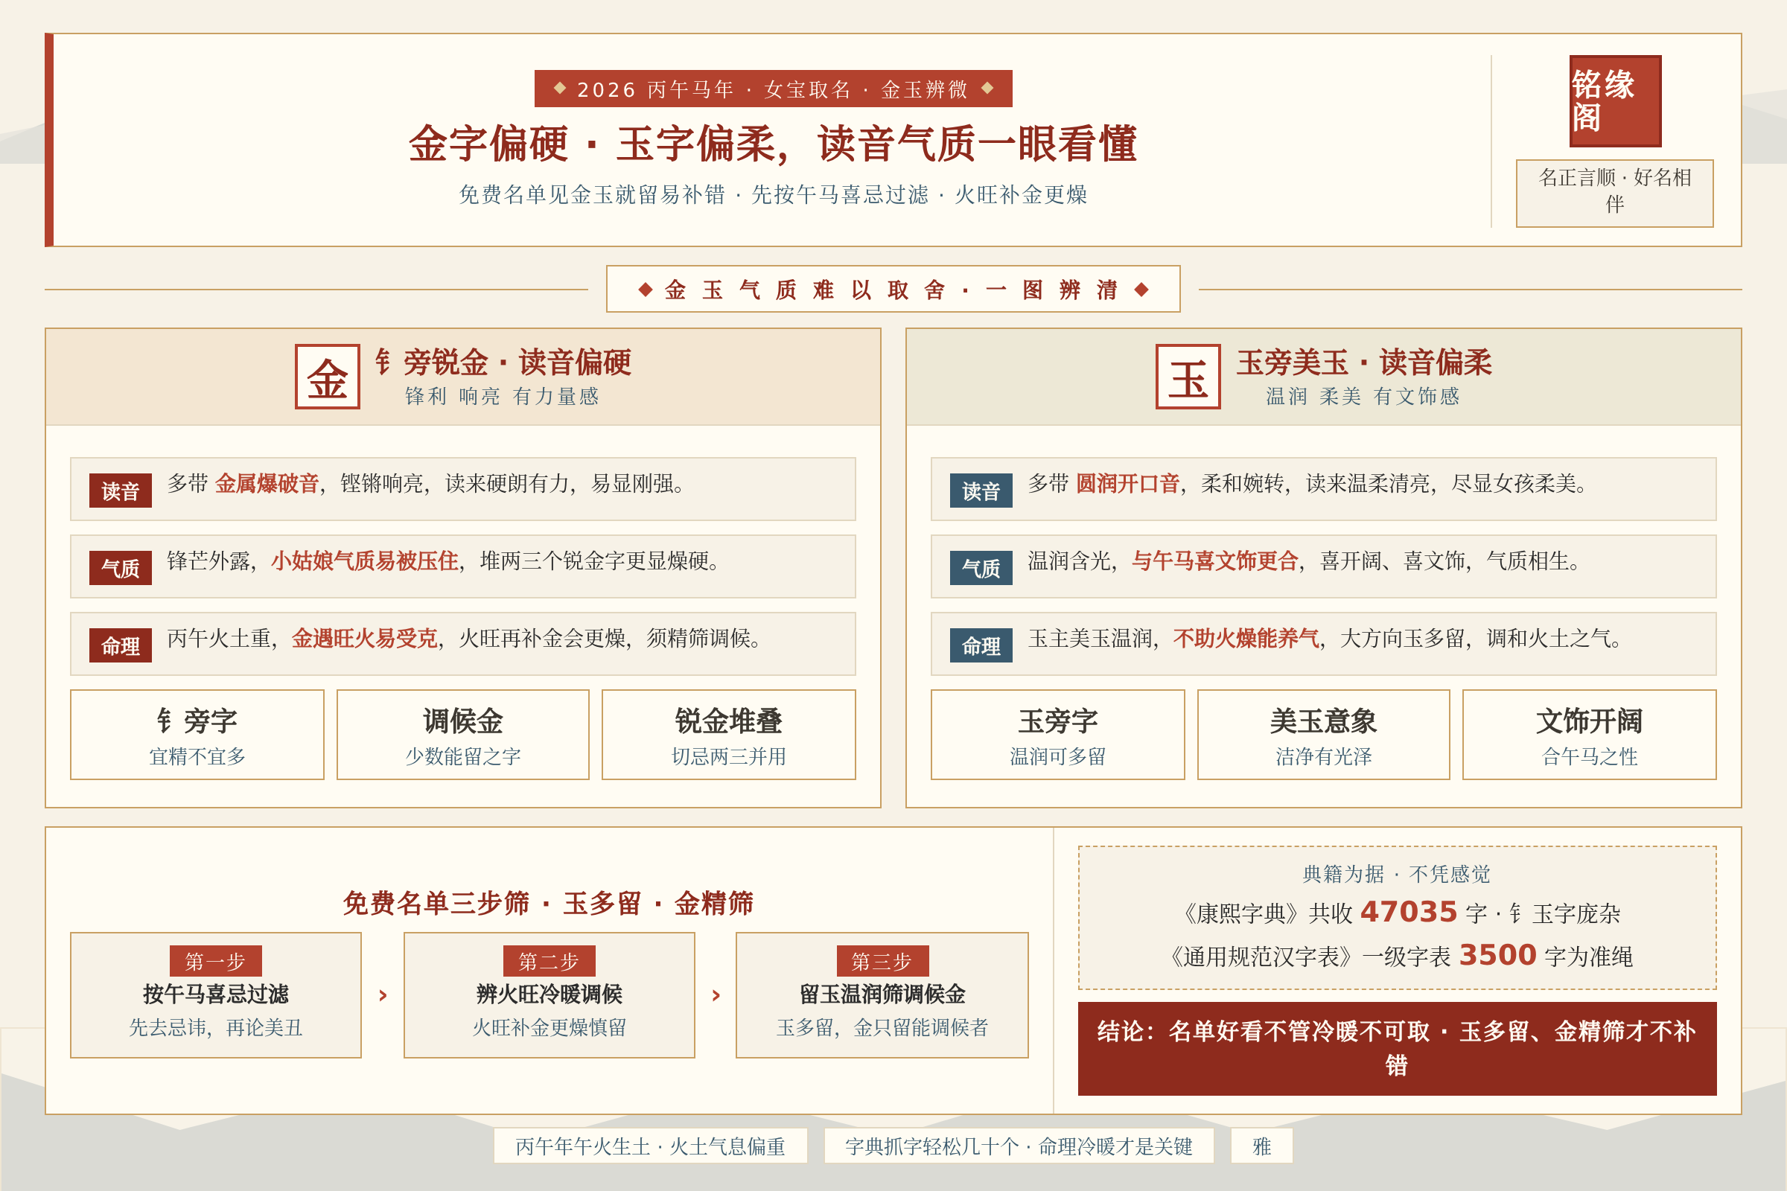Click 火旺补金更燥慎留 note
1787x1191 pixels.
click(x=550, y=1027)
